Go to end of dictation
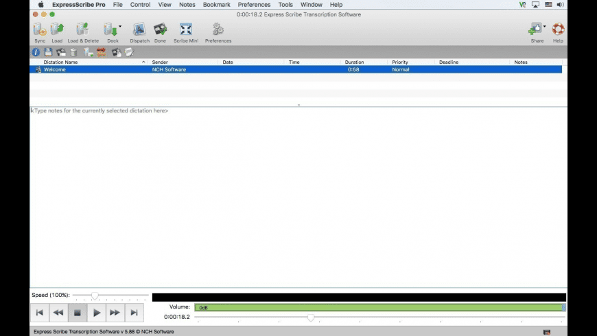597x336 pixels. (134, 313)
